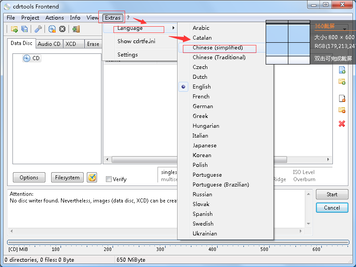356x267 pixels.
Task: Click the save project toolbar icon
Action: pyautogui.click(x=24, y=29)
